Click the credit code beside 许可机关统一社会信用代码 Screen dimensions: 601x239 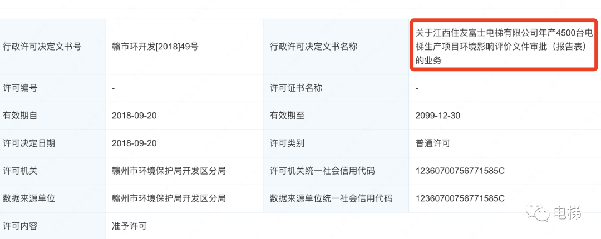[x=460, y=171]
